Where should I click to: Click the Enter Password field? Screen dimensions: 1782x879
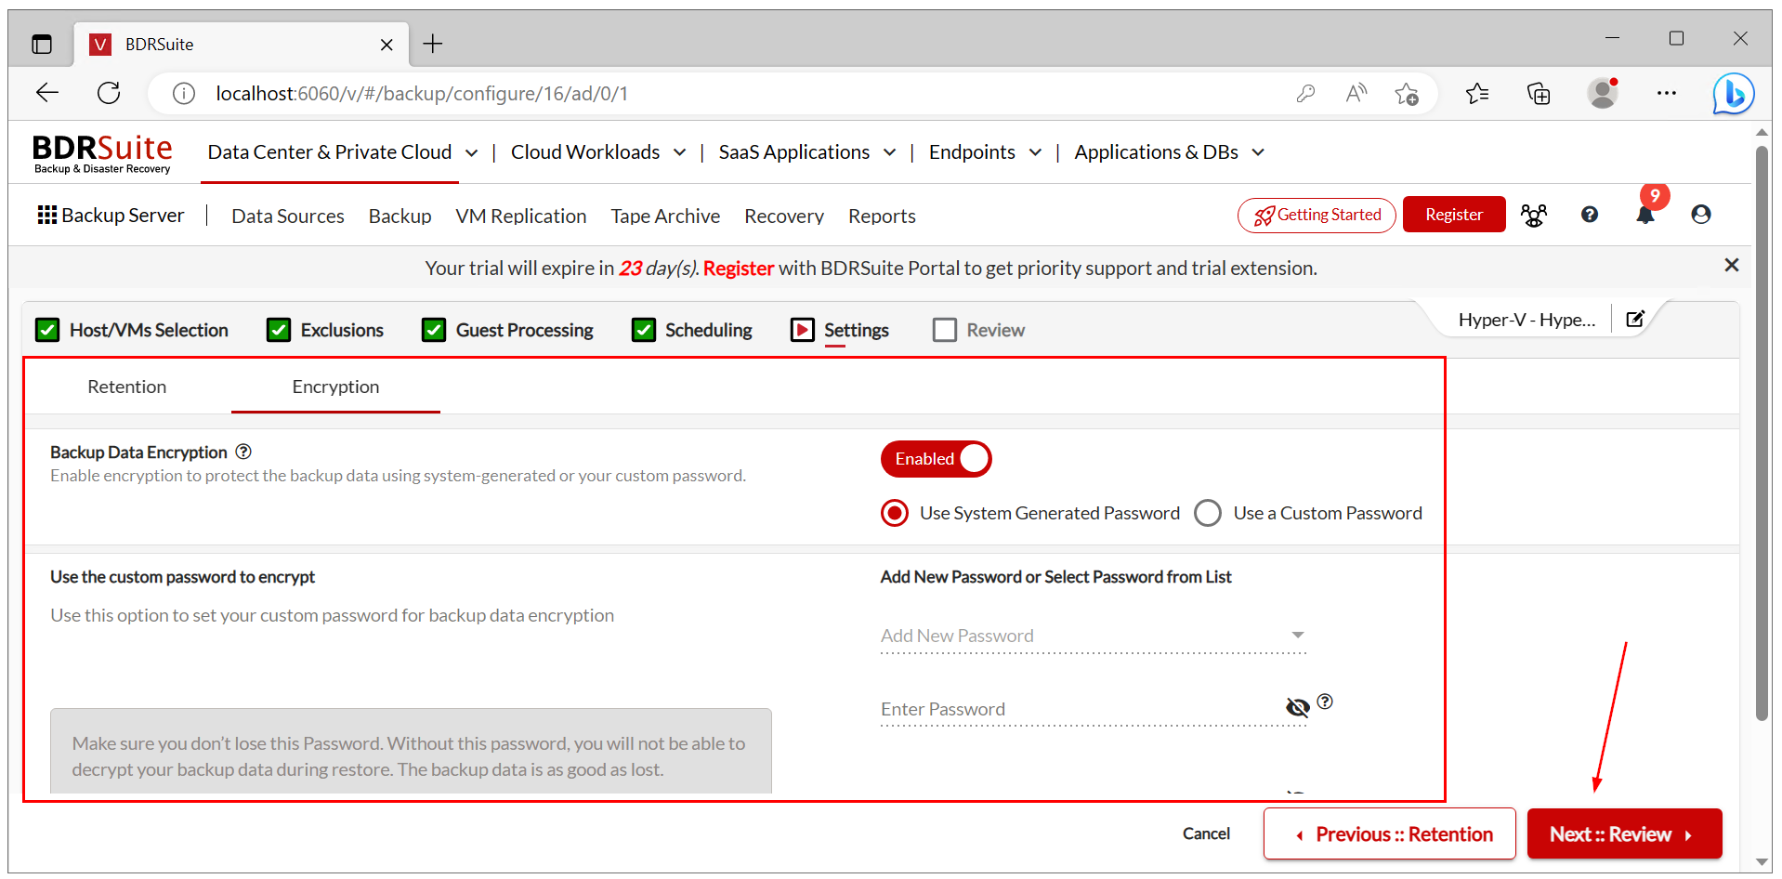click(x=1081, y=709)
